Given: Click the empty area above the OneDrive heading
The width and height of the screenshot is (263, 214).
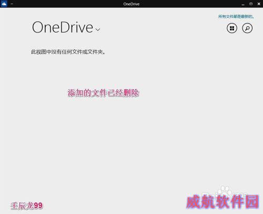Looking at the screenshot, I should (x=105, y=14).
